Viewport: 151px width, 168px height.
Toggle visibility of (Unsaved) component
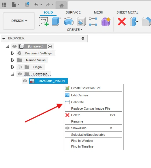(14, 46)
